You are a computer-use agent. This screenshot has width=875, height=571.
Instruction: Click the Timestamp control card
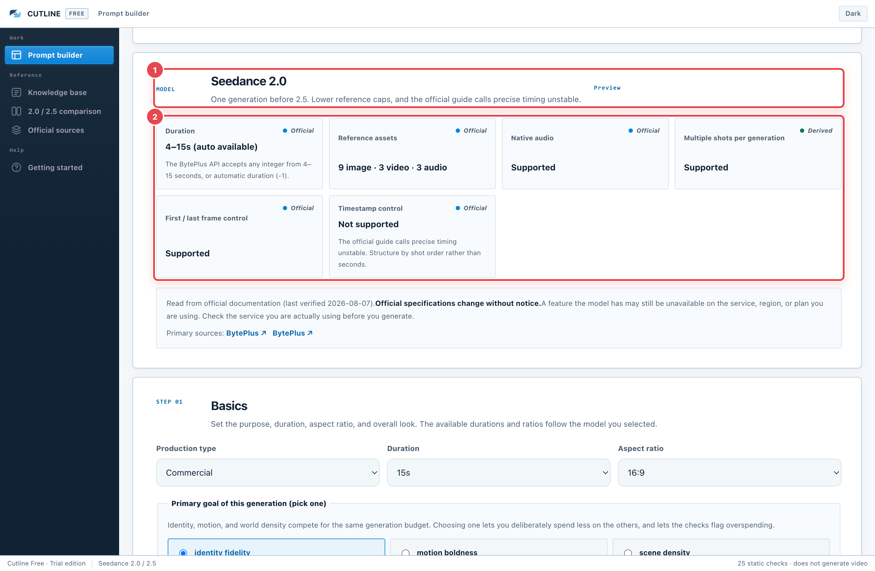pyautogui.click(x=412, y=237)
